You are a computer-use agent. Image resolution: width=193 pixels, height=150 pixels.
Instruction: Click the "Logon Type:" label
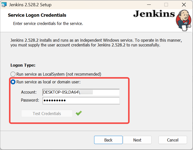point(23,65)
